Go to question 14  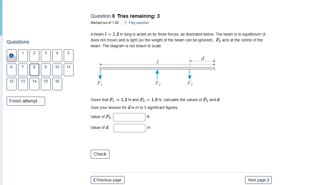pos(34,84)
